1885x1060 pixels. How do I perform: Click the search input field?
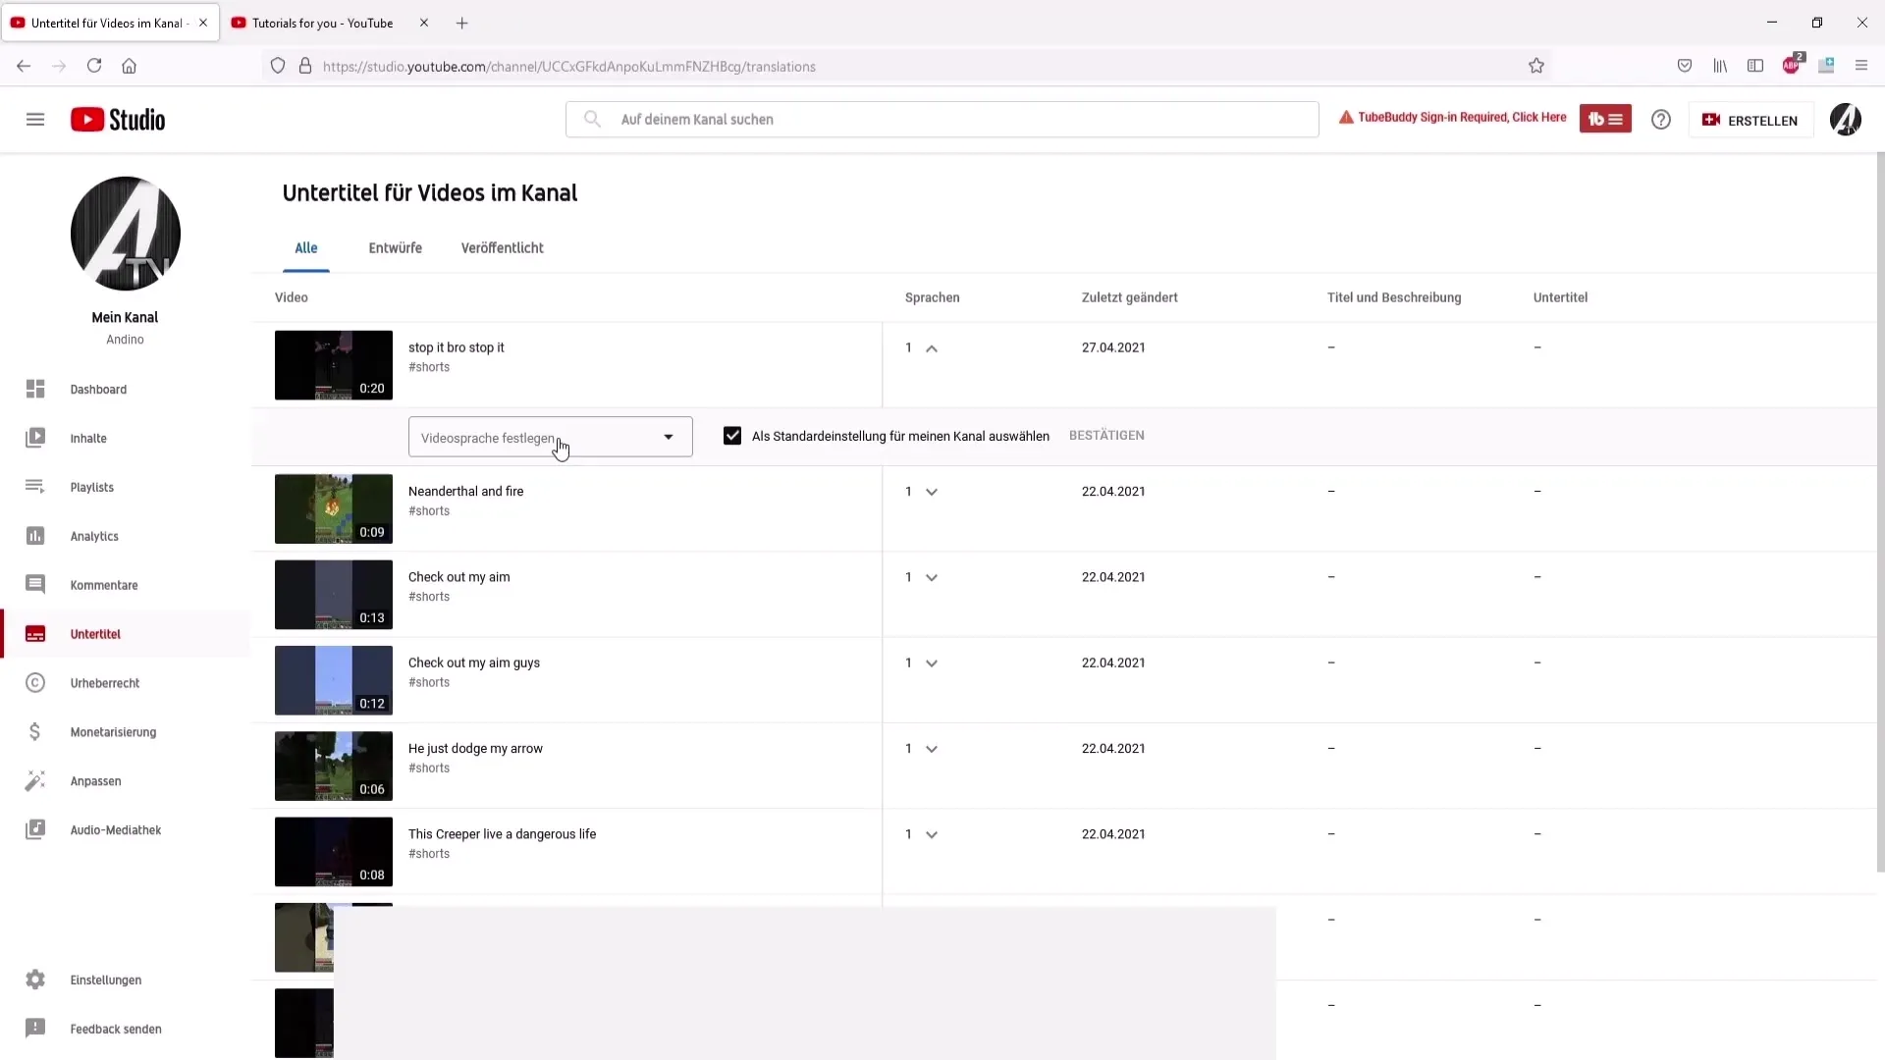tap(942, 118)
